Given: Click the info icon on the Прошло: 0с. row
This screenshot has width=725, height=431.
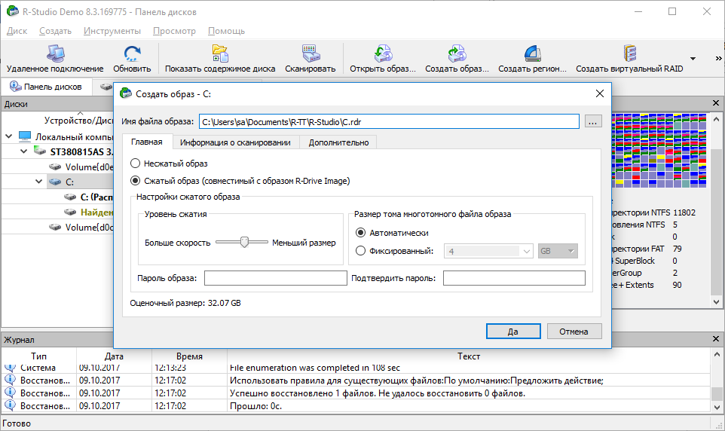Looking at the screenshot, I should [10, 405].
